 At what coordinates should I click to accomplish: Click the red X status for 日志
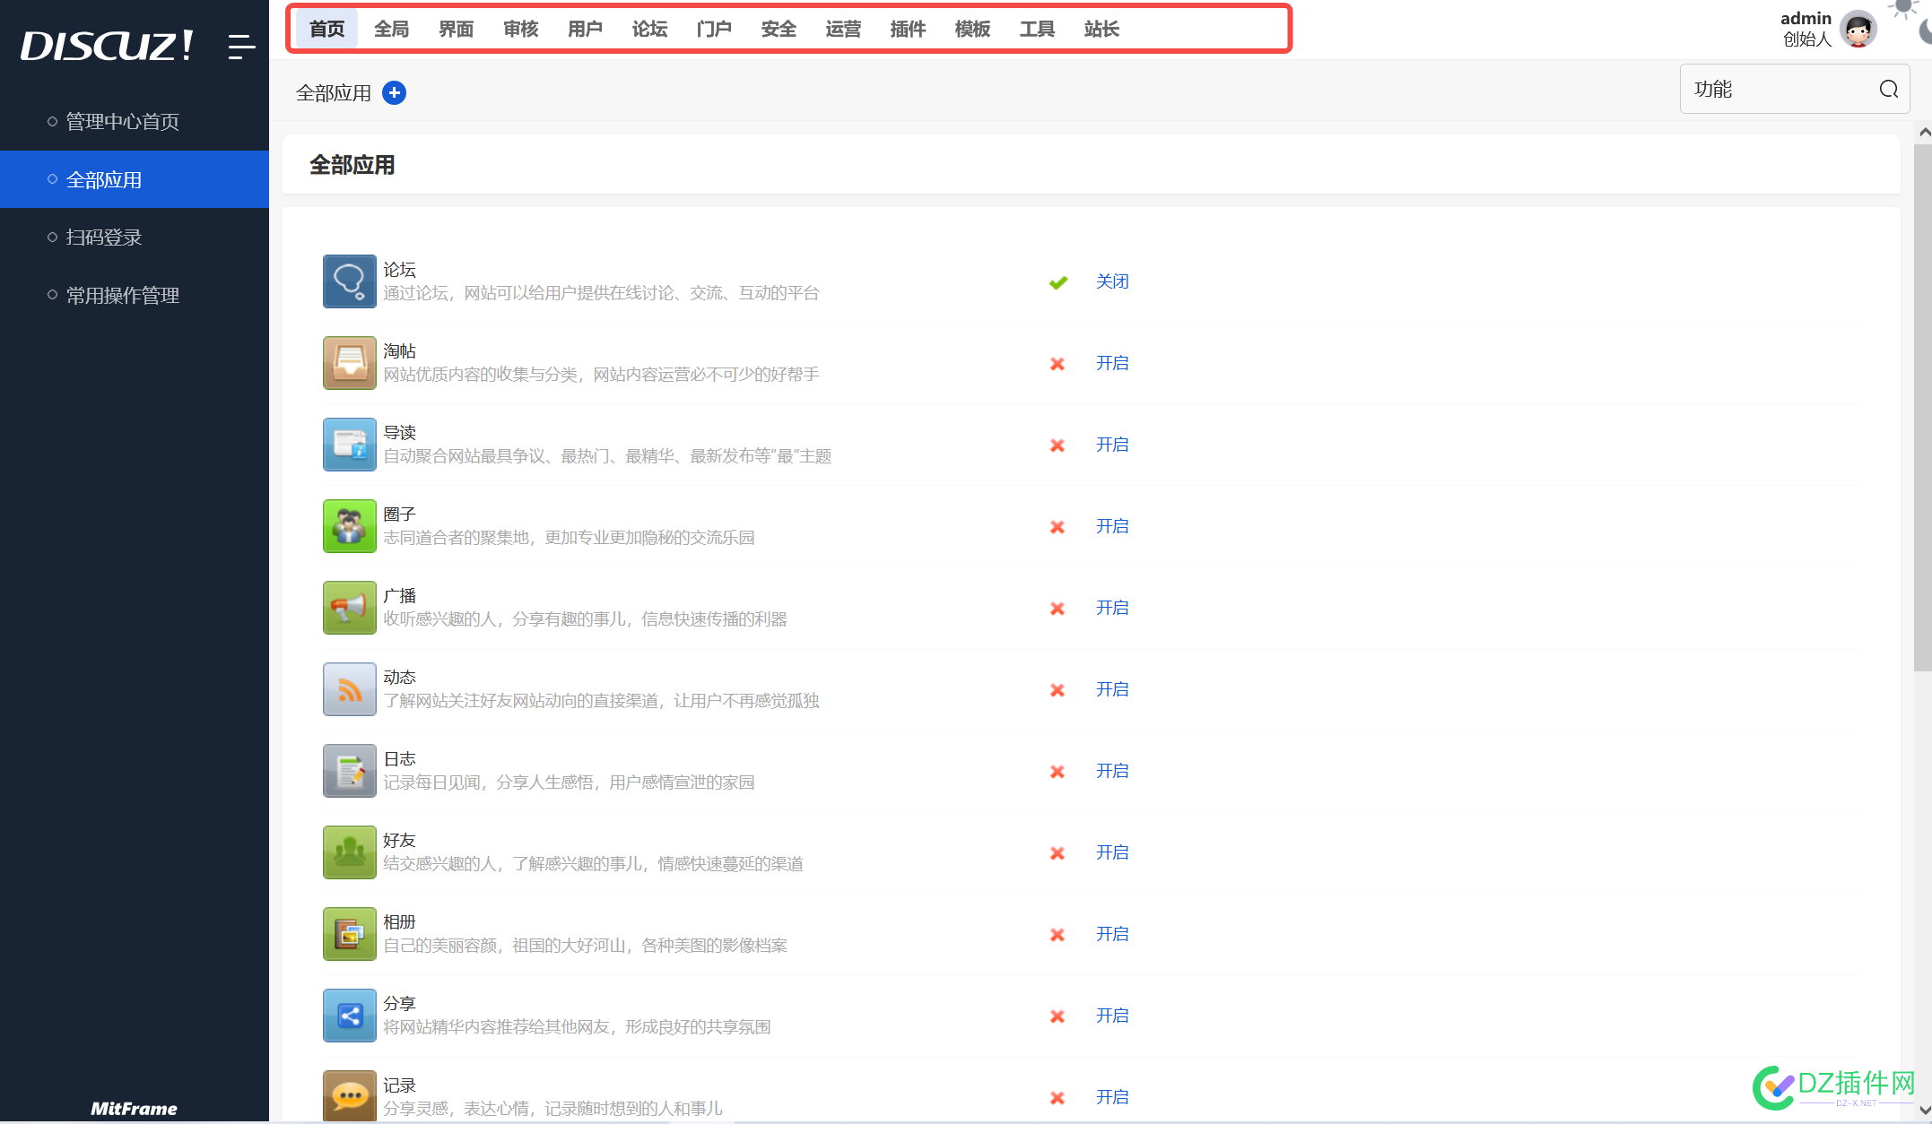tap(1057, 772)
